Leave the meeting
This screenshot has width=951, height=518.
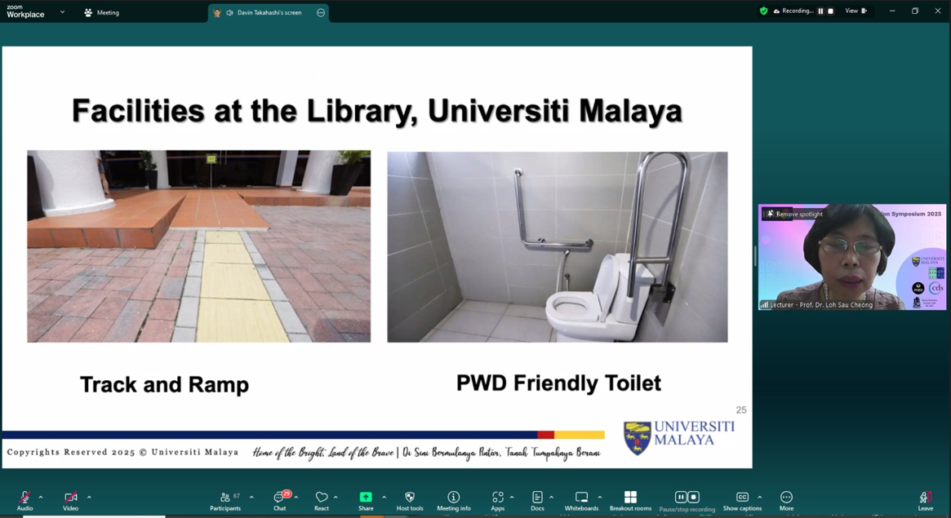pos(925,498)
